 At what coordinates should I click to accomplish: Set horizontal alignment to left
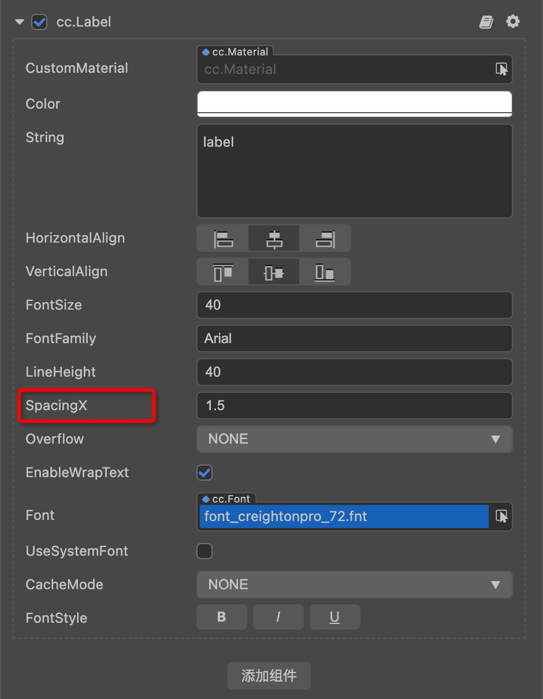pos(223,239)
